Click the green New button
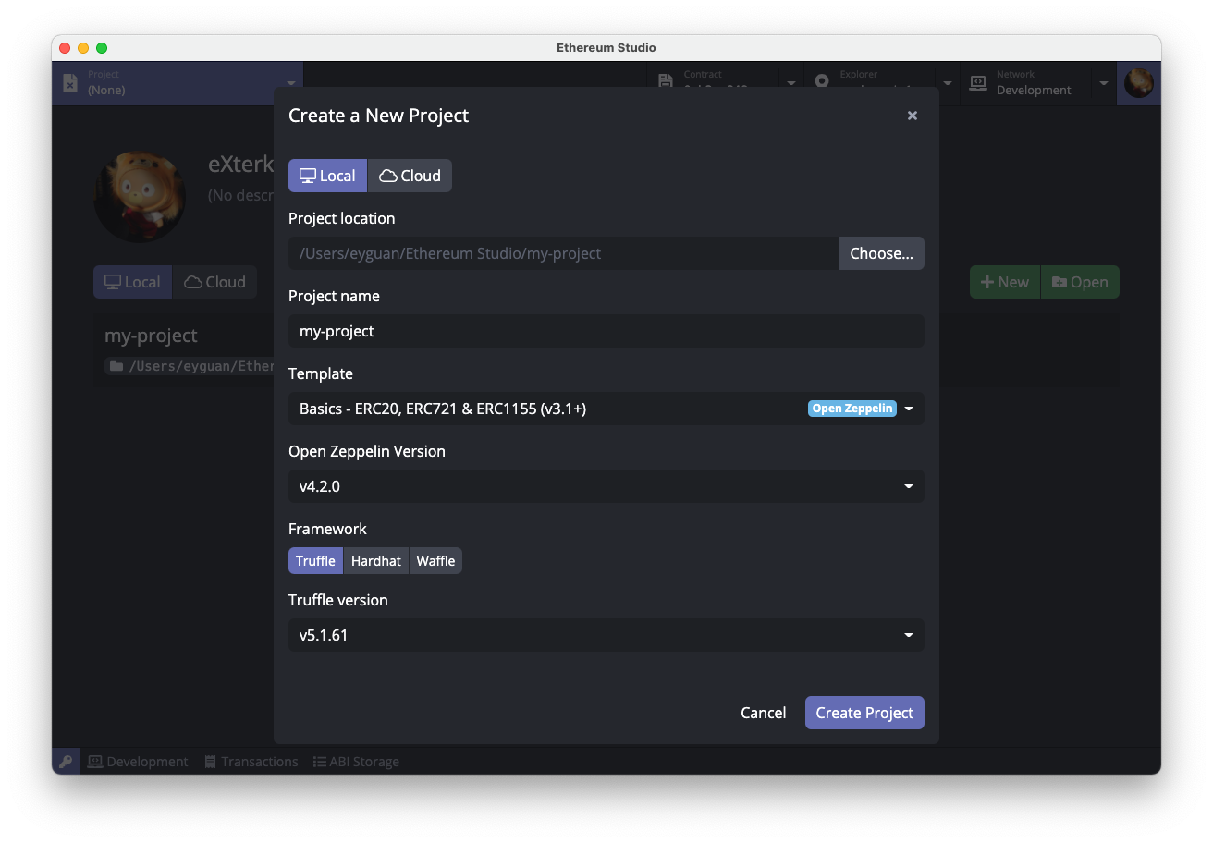 pos(1005,282)
